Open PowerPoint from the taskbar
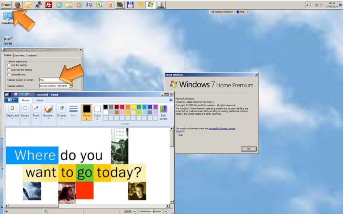 pyautogui.click(x=110, y=5)
